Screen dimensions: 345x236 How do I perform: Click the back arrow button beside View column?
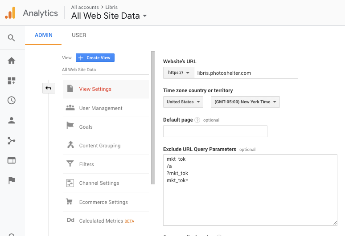click(x=49, y=88)
